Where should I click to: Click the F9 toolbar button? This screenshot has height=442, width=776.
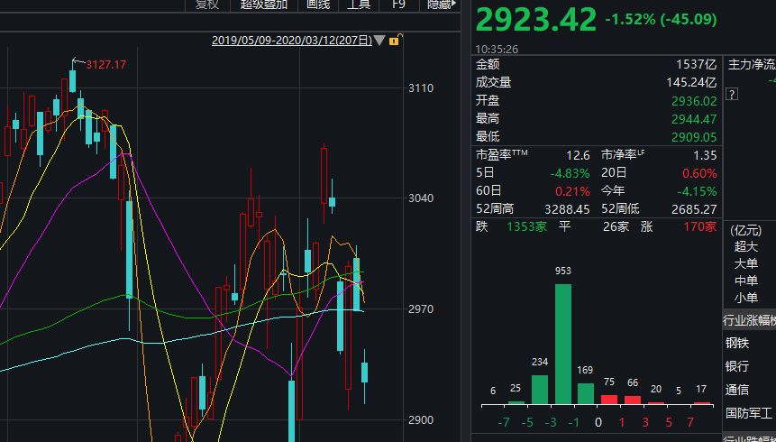tap(398, 5)
